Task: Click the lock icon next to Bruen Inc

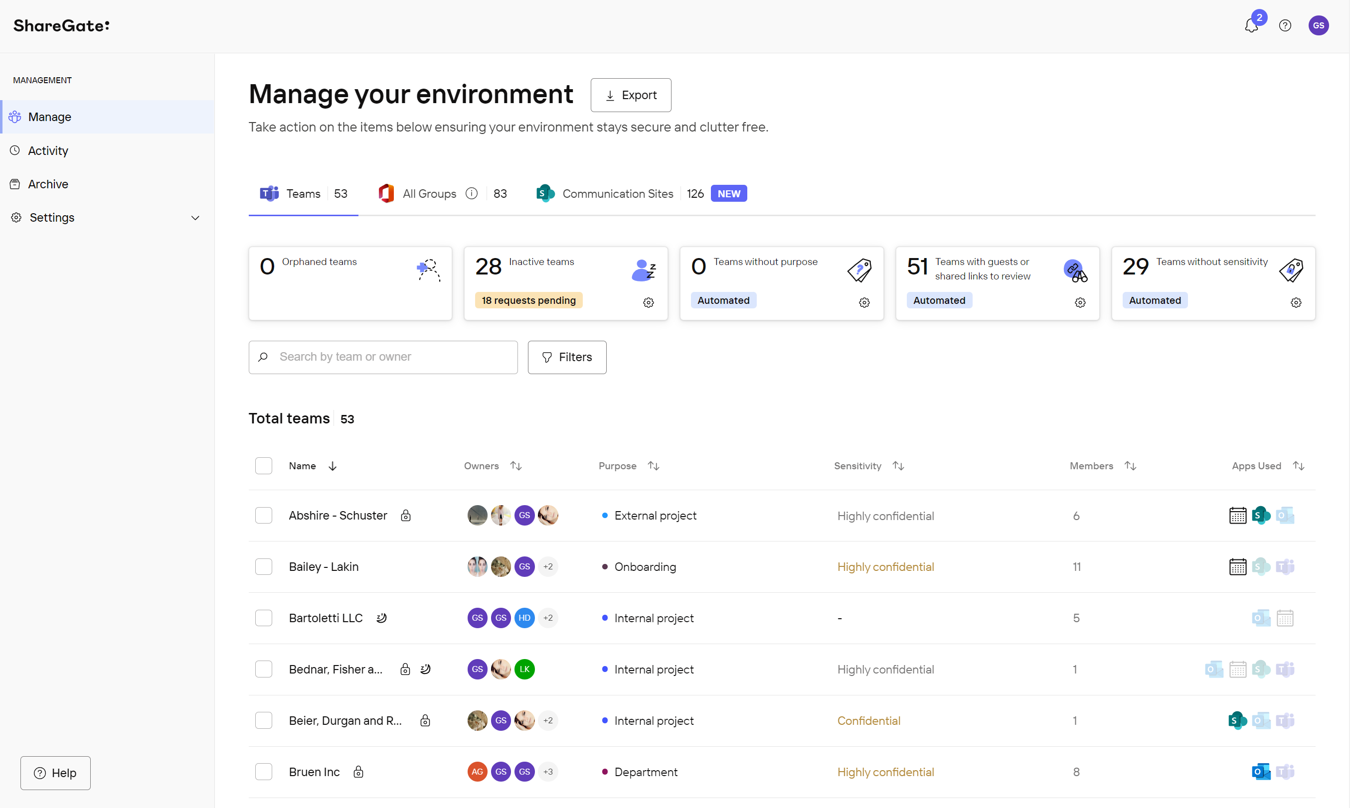Action: (358, 772)
